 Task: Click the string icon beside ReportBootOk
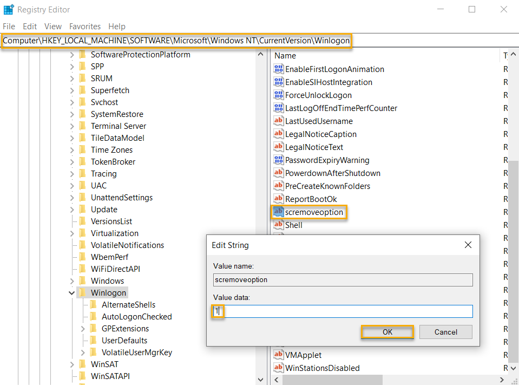[x=278, y=199]
